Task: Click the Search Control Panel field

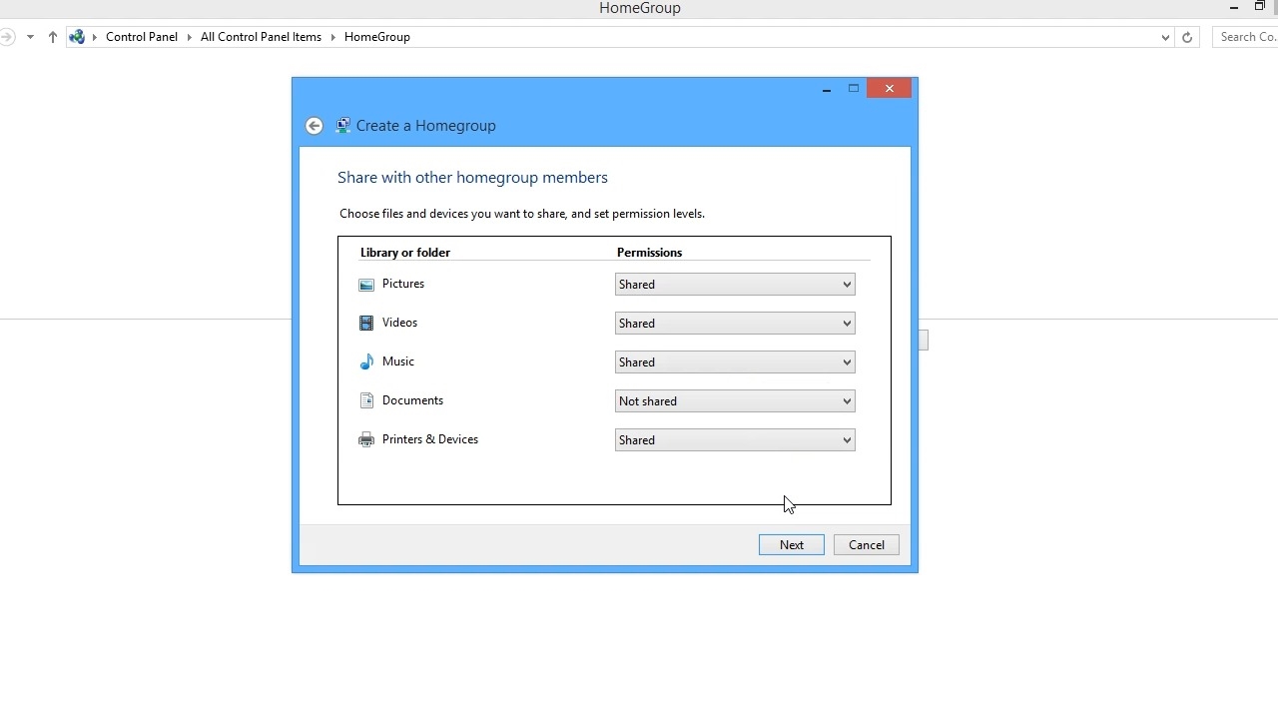Action: click(1247, 37)
